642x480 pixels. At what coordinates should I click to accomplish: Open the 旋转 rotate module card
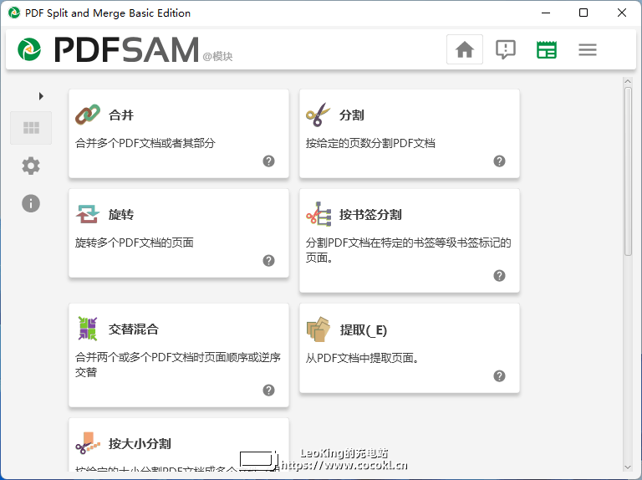point(179,233)
